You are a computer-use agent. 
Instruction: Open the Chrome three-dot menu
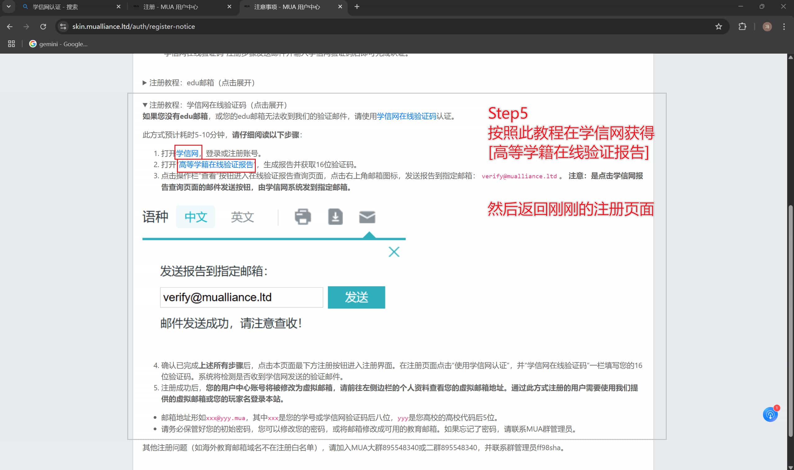coord(784,27)
